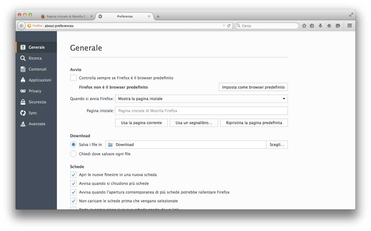The width and height of the screenshot is (371, 231).
Task: Open the Privacy section in sidebar
Action: 35,91
